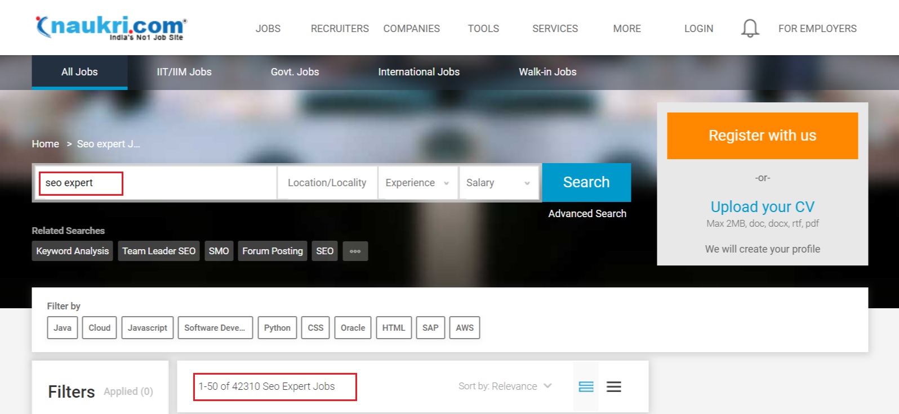
Task: Switch to International Jobs tab
Action: pyautogui.click(x=419, y=72)
